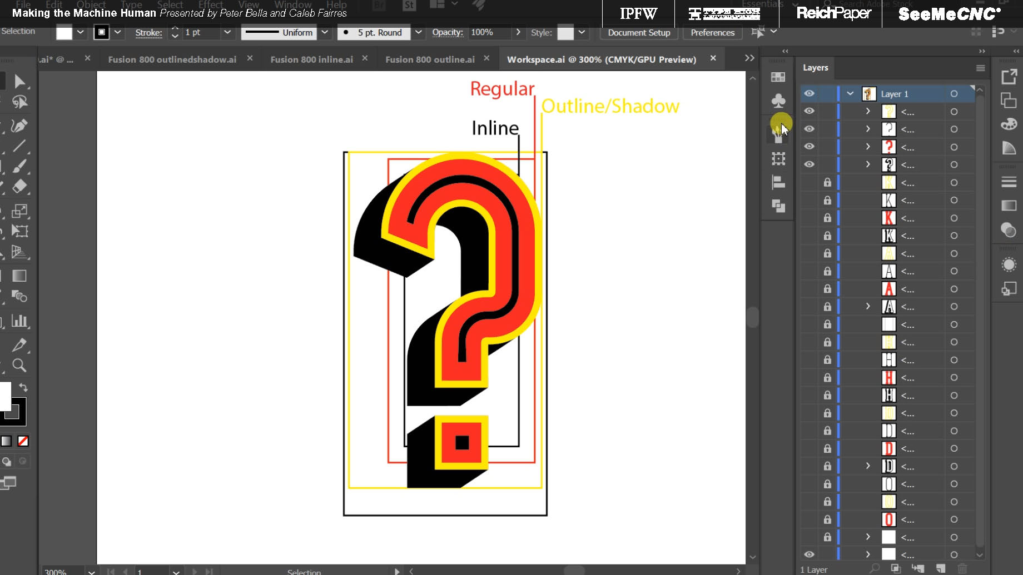The image size is (1023, 575).
Task: Select the Column Graph tool
Action: point(19,321)
